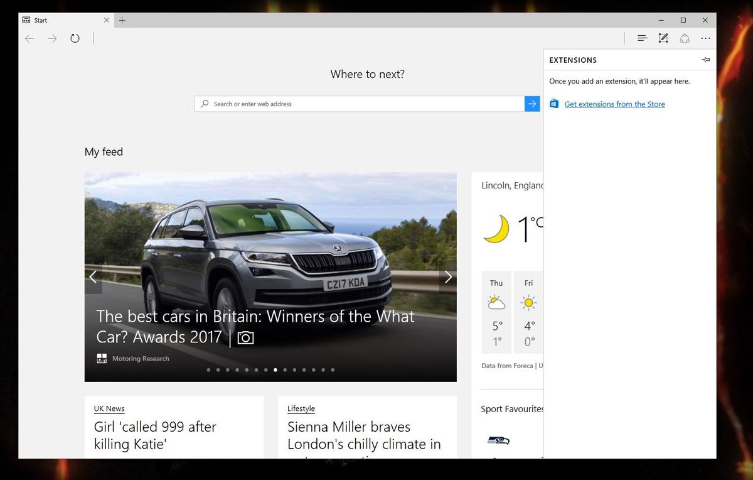Click the Store icon beside the extensions link
753x480 pixels.
pyautogui.click(x=554, y=103)
